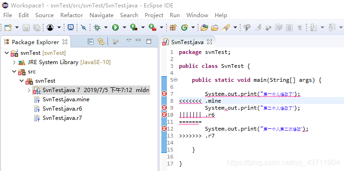The width and height of the screenshot is (344, 171).
Task: Minimize the Package Explorer panel
Action: (138, 40)
